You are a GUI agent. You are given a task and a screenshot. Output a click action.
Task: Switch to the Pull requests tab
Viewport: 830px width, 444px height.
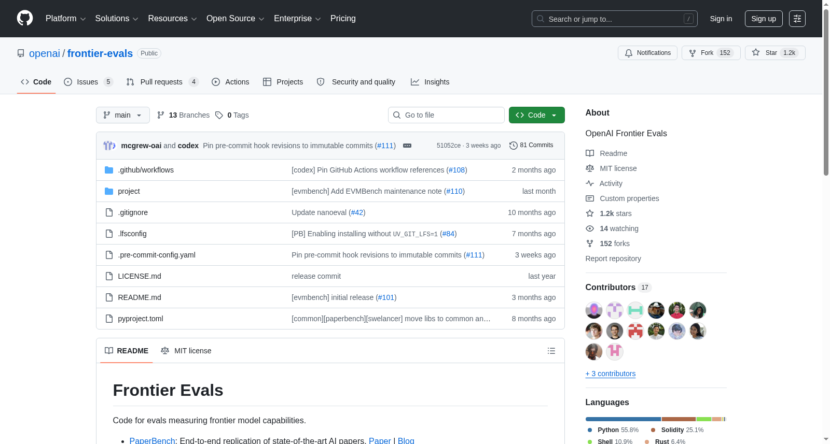point(162,82)
